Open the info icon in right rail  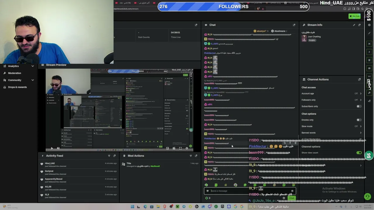point(369,25)
